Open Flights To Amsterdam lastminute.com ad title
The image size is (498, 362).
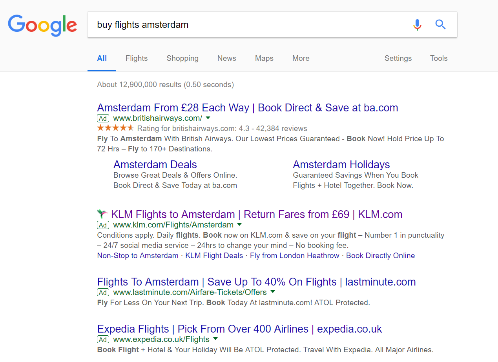tap(256, 282)
